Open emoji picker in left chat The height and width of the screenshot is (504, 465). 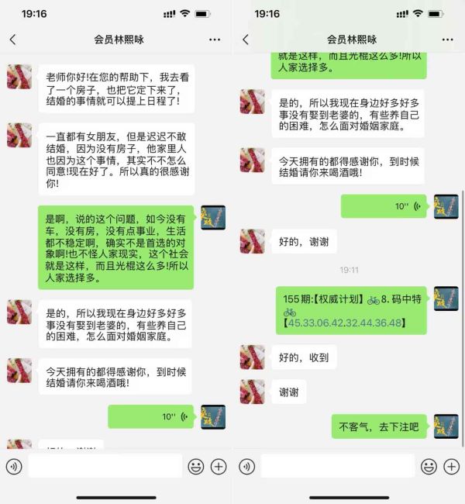point(196,466)
